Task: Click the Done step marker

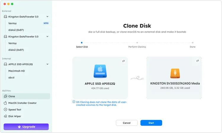Action: coord(193,42)
